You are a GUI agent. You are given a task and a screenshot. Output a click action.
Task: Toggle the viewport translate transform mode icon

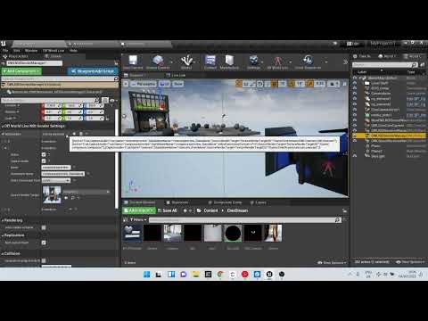238,84
